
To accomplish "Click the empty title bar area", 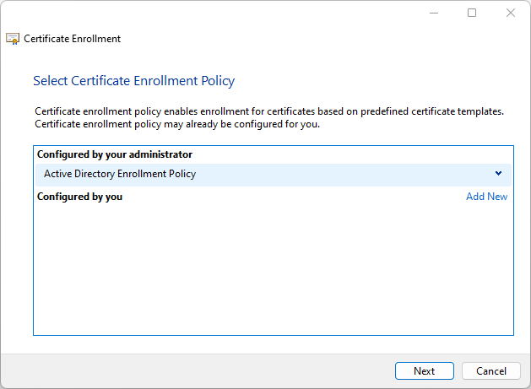I will point(211,13).
